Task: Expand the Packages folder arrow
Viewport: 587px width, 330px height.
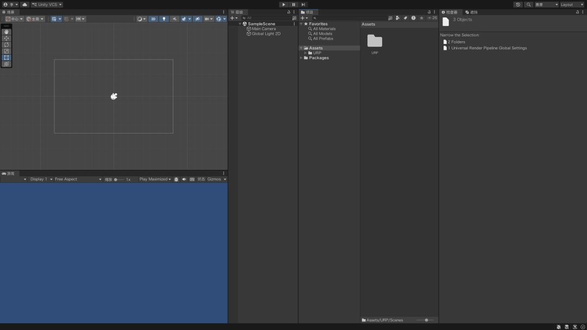Action: click(301, 58)
